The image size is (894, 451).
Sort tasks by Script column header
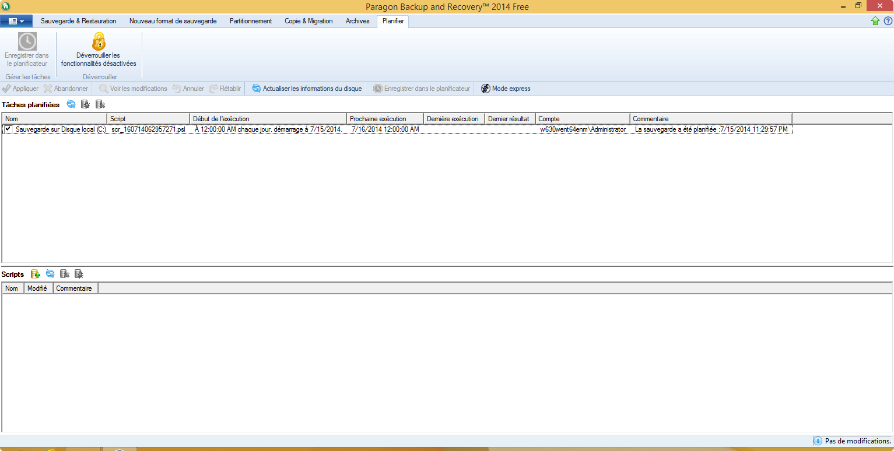click(149, 118)
